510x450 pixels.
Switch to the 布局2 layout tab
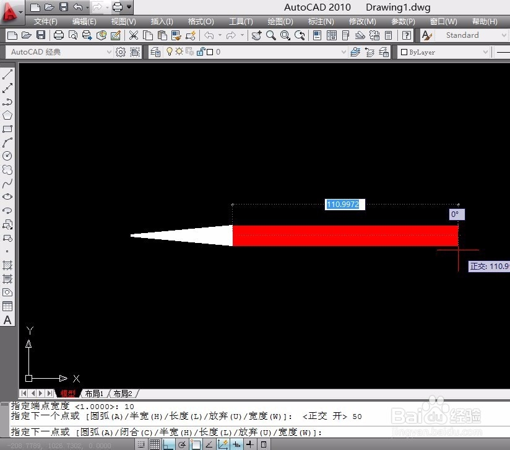click(x=123, y=394)
